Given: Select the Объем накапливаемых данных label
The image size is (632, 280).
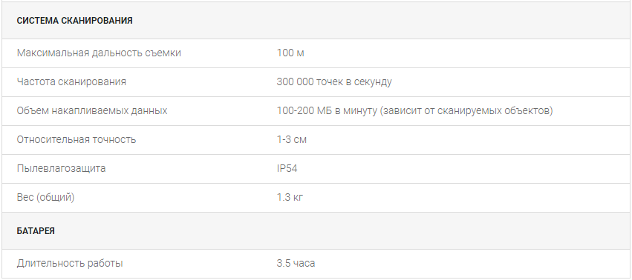Looking at the screenshot, I should (92, 110).
